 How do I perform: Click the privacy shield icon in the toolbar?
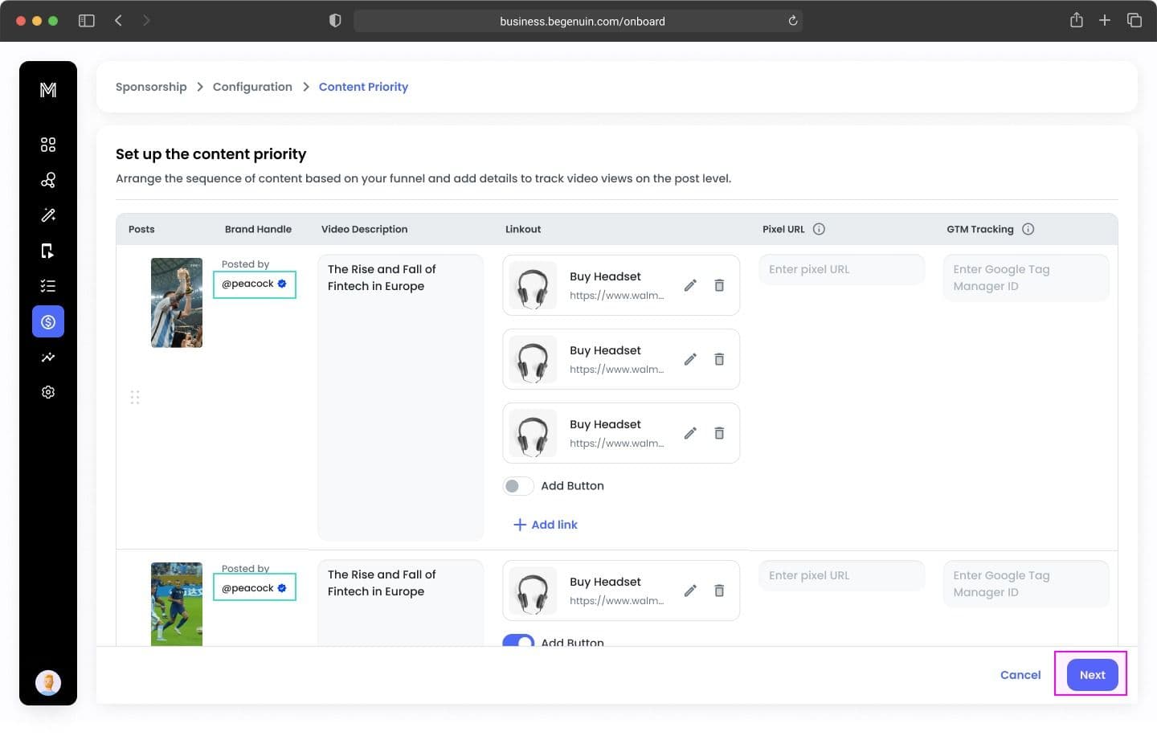pyautogui.click(x=335, y=21)
